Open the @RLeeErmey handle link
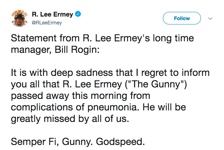This screenshot has height=150, width=224. [x=47, y=23]
